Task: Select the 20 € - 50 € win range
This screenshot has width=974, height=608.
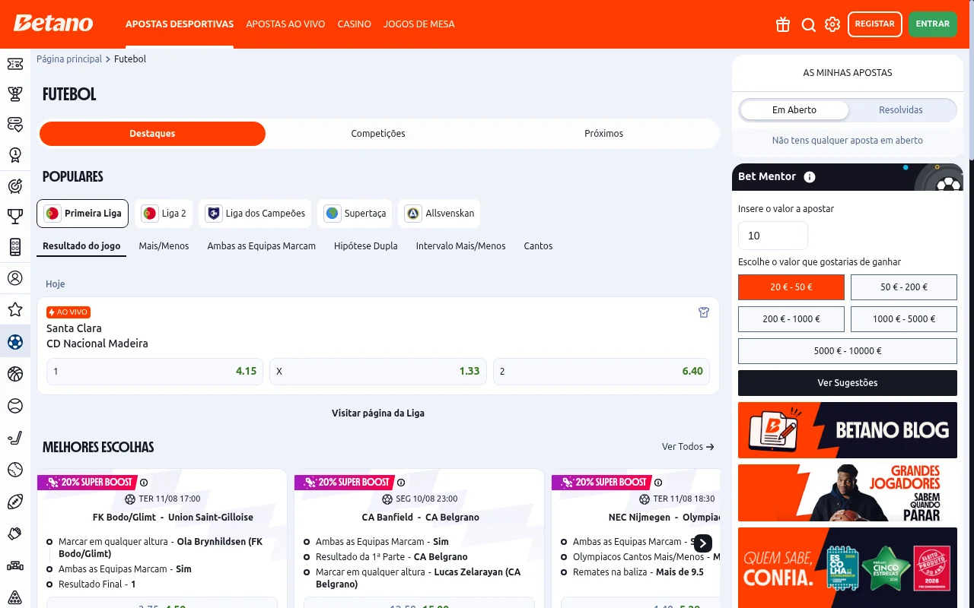Action: [x=791, y=287]
